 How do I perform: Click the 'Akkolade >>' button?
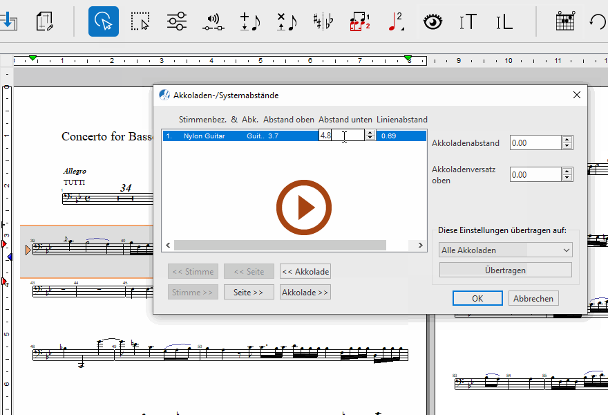point(305,293)
